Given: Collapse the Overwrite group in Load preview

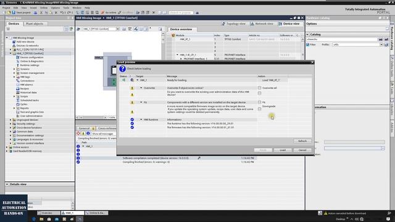Looking at the screenshot, I should click(141, 88).
